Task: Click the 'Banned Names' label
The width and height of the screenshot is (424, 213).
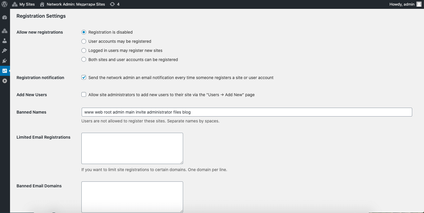Action: click(x=31, y=112)
